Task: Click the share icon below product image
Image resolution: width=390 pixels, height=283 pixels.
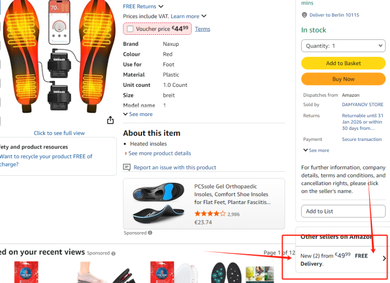Action: pyautogui.click(x=110, y=120)
